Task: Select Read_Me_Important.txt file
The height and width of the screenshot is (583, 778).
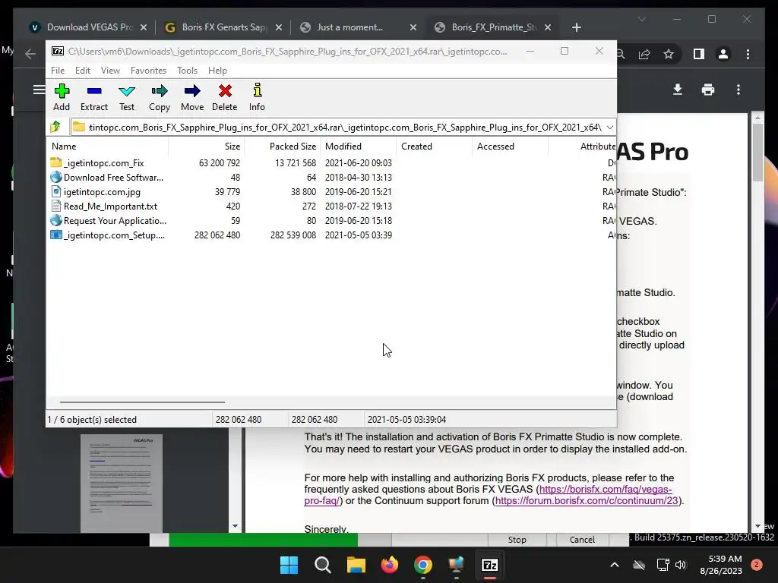Action: [110, 206]
